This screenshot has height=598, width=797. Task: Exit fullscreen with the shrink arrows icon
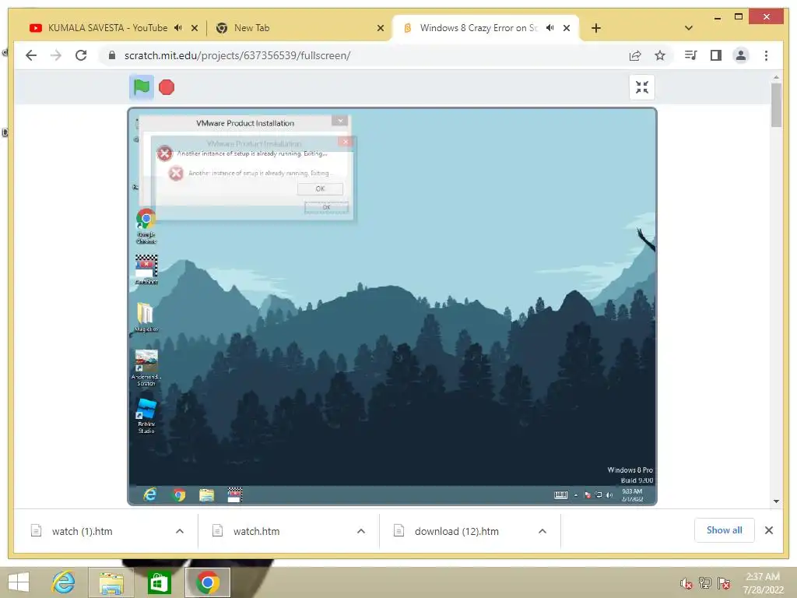(641, 87)
